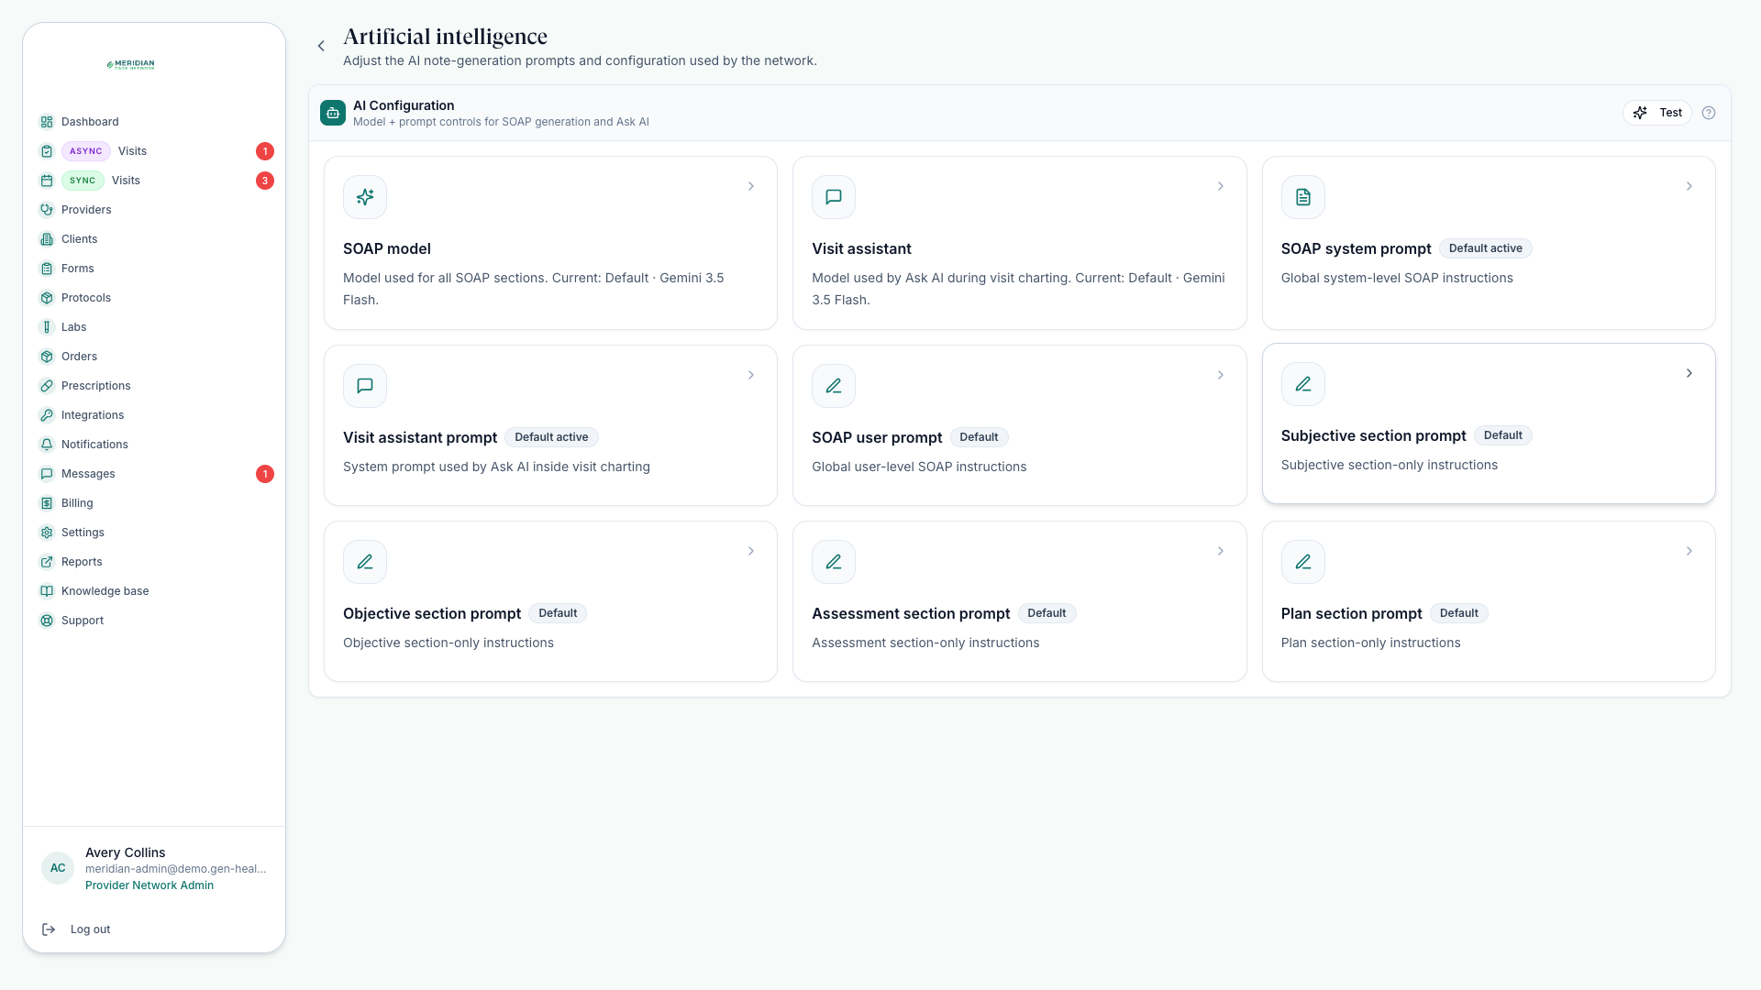Select Knowledge base in the sidebar

pos(154,591)
